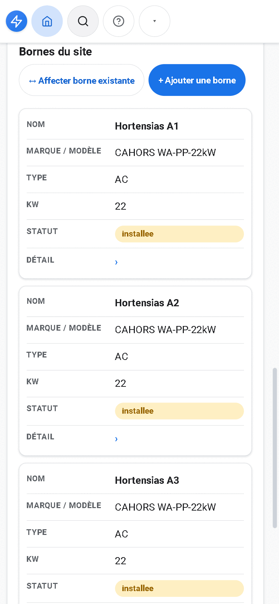The height and width of the screenshot is (604, 279).
Task: Open detail chevron for Hortensias A2
Action: (116, 439)
